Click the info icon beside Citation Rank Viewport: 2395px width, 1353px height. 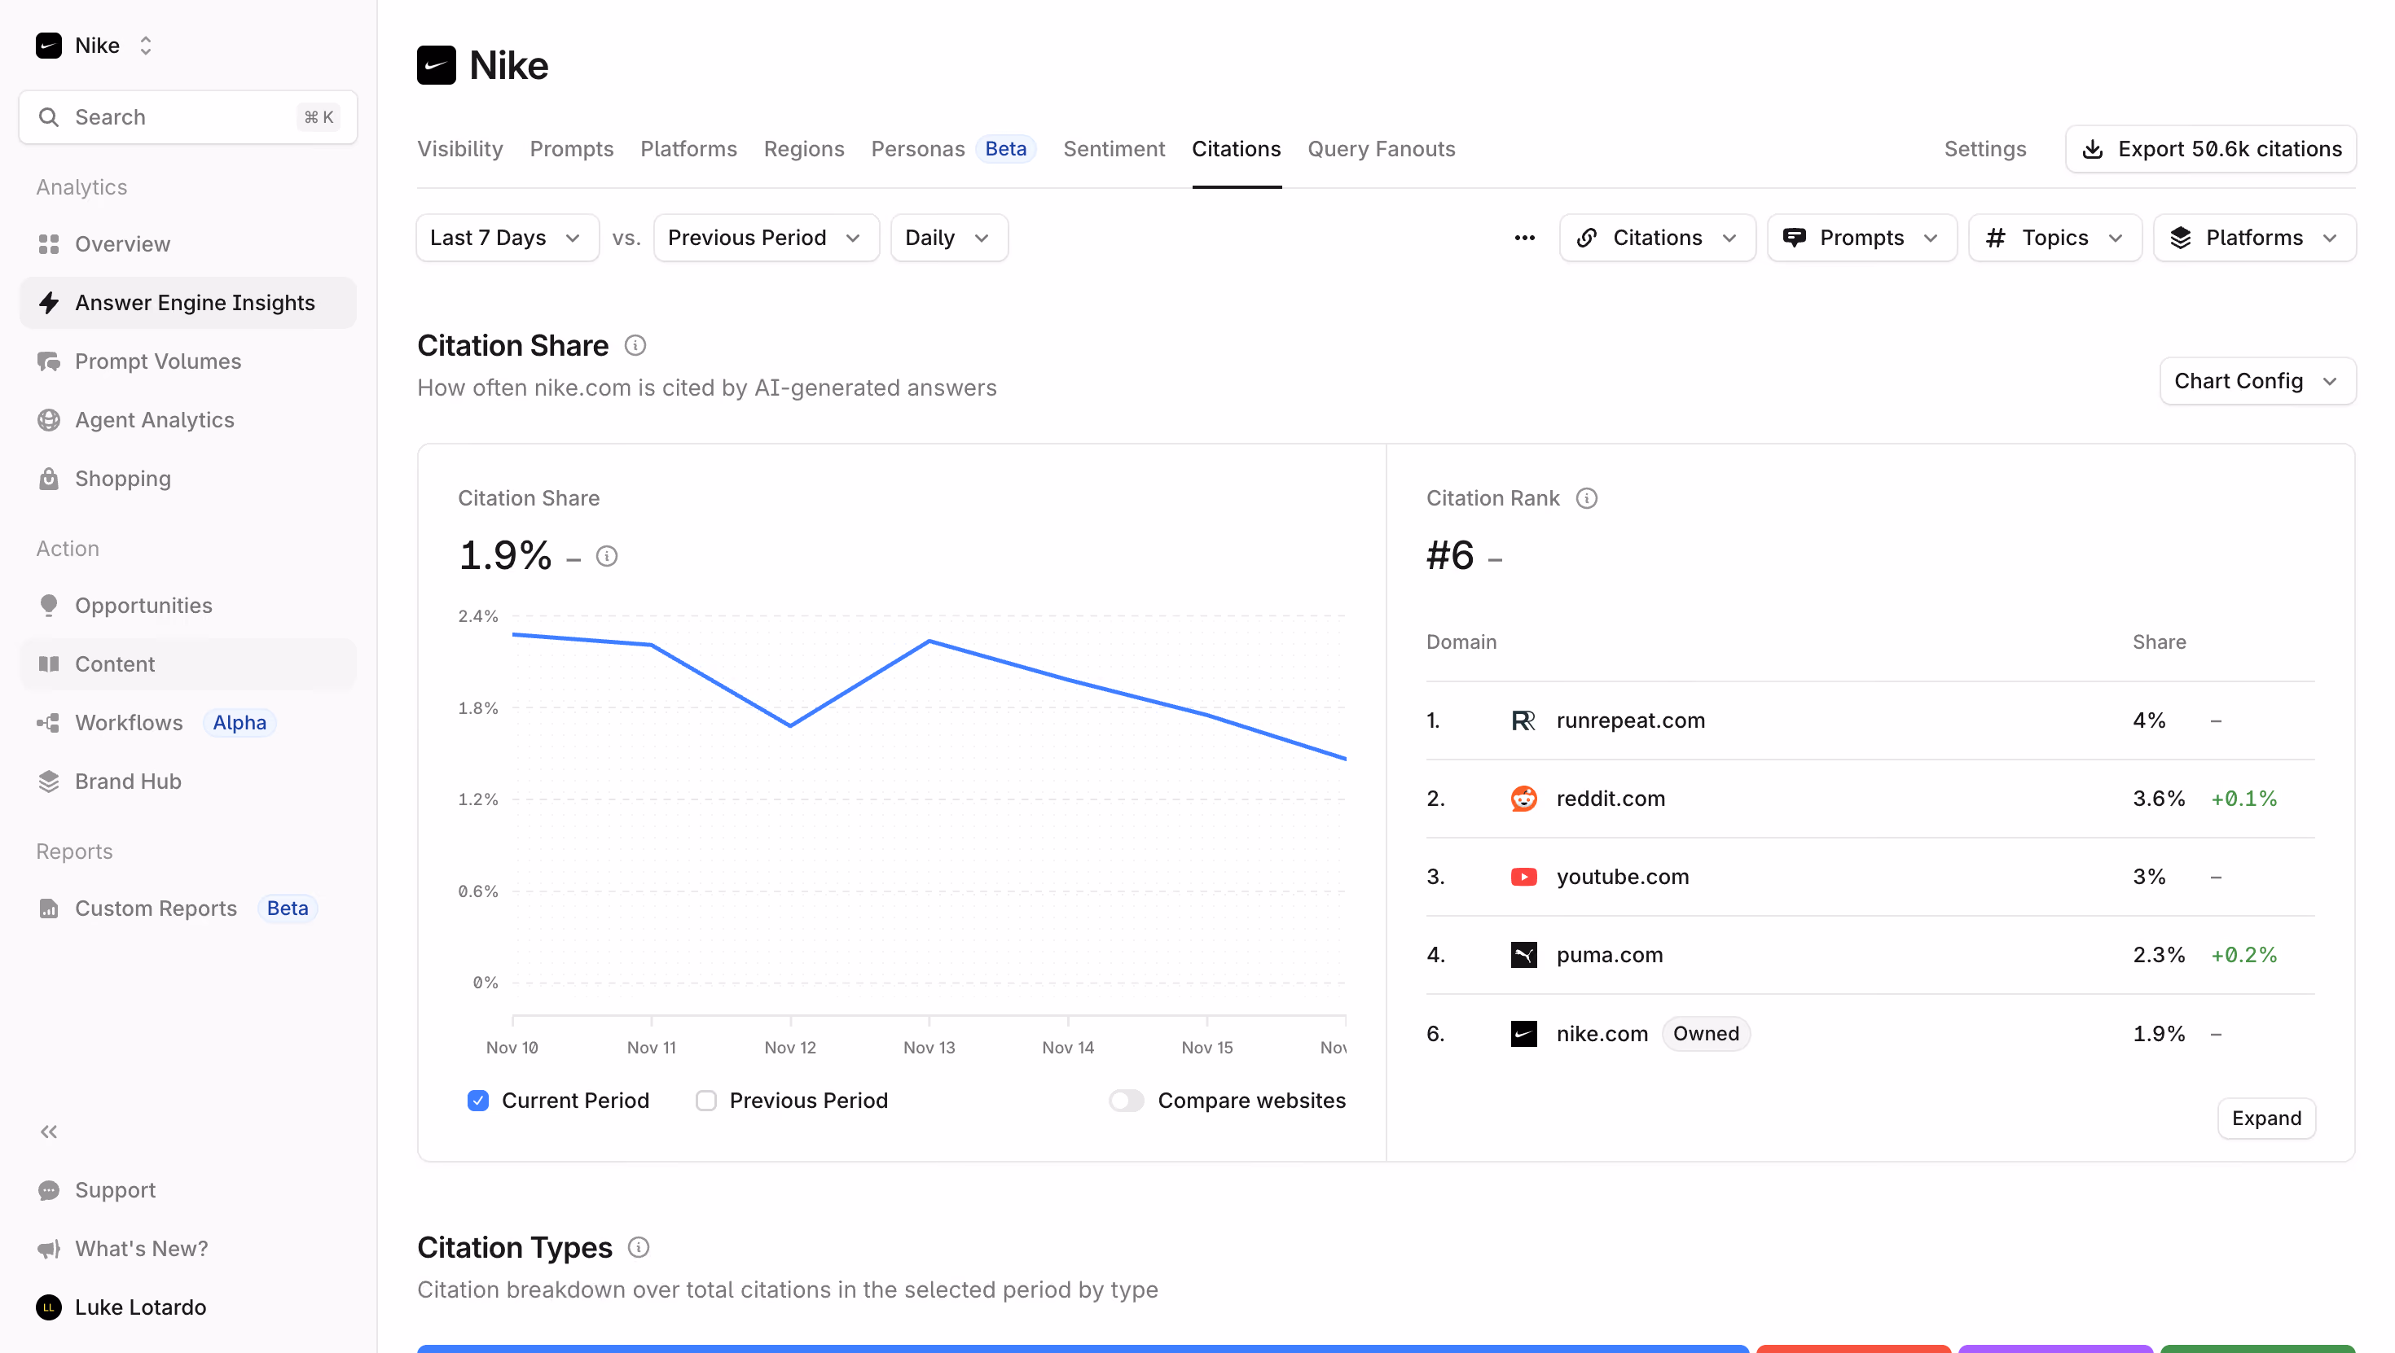pyautogui.click(x=1587, y=499)
